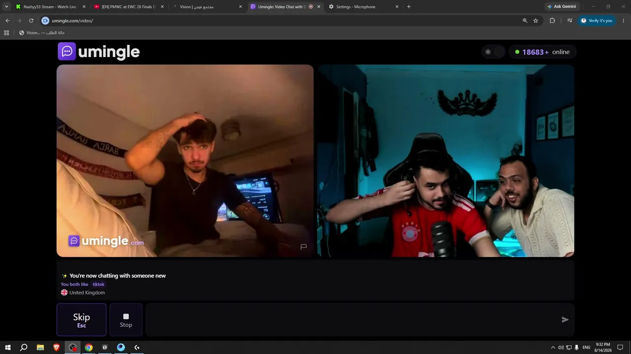This screenshot has height=354, width=631.
Task: Toggle the light/dark theme switch
Action: (493, 52)
